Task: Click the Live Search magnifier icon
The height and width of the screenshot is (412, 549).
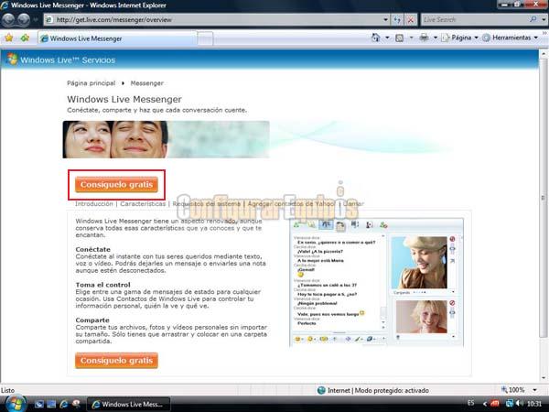Action: [x=533, y=19]
